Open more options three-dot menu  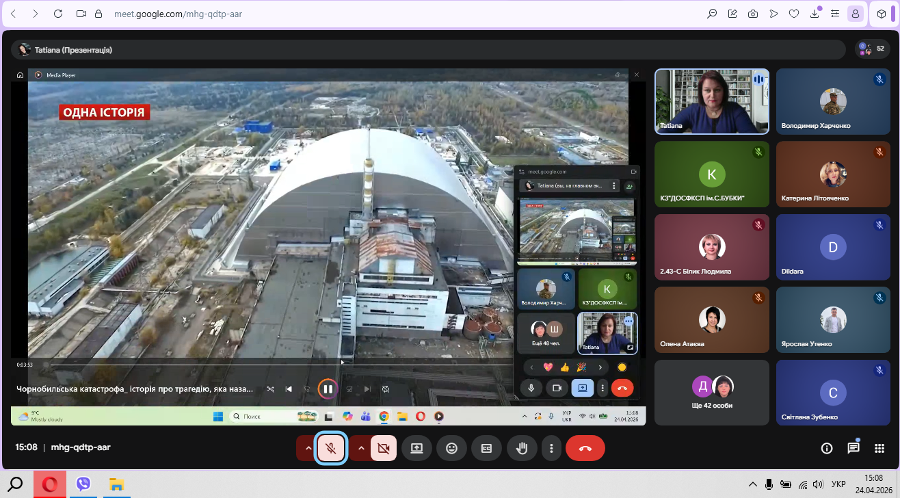pyautogui.click(x=551, y=448)
